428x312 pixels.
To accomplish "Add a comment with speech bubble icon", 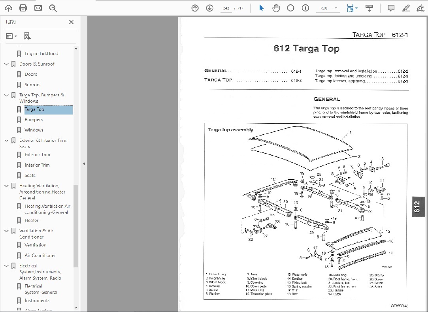I will [391, 8].
